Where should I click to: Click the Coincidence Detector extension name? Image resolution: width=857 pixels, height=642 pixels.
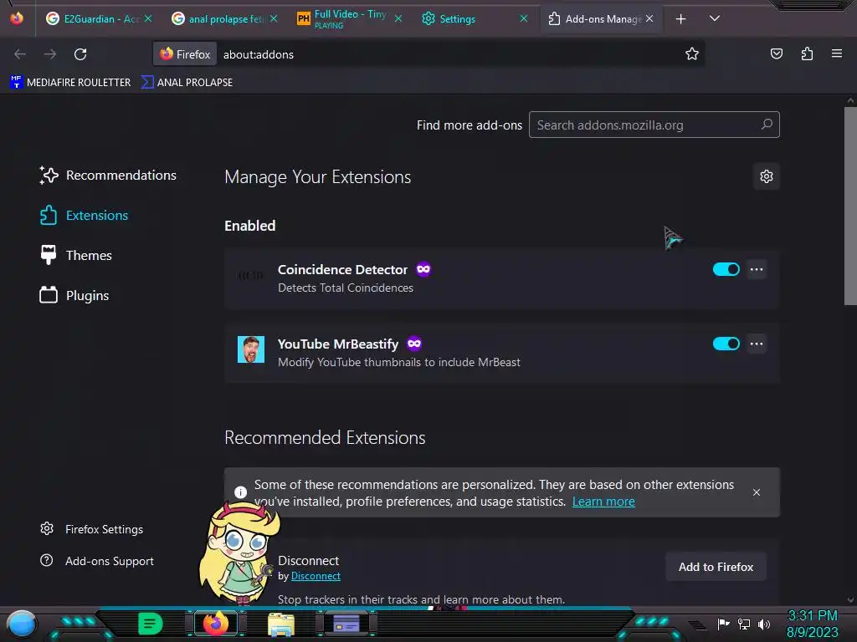pos(342,270)
